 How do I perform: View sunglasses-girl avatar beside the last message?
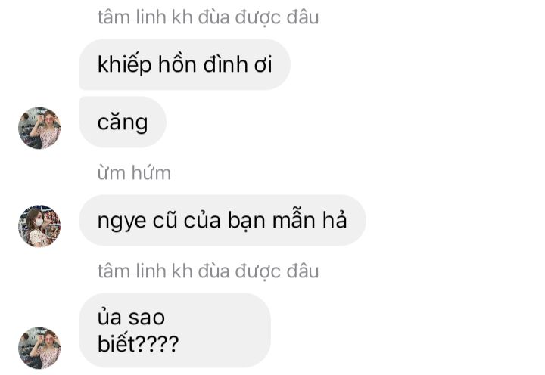[39, 348]
